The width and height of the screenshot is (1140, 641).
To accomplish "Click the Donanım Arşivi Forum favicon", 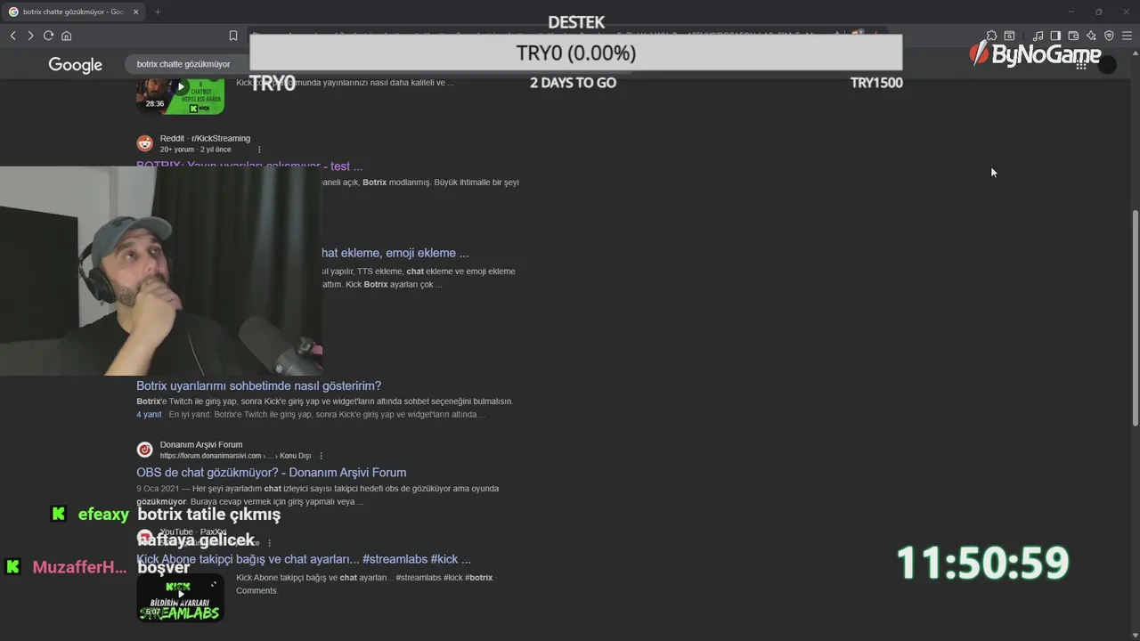I will click(145, 450).
